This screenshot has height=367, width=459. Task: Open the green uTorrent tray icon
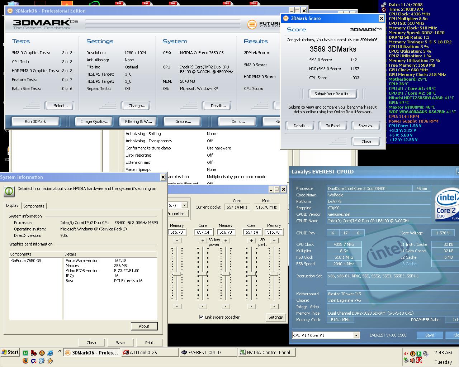419,353
